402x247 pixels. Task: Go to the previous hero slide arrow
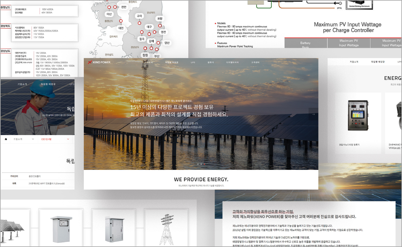pos(89,114)
